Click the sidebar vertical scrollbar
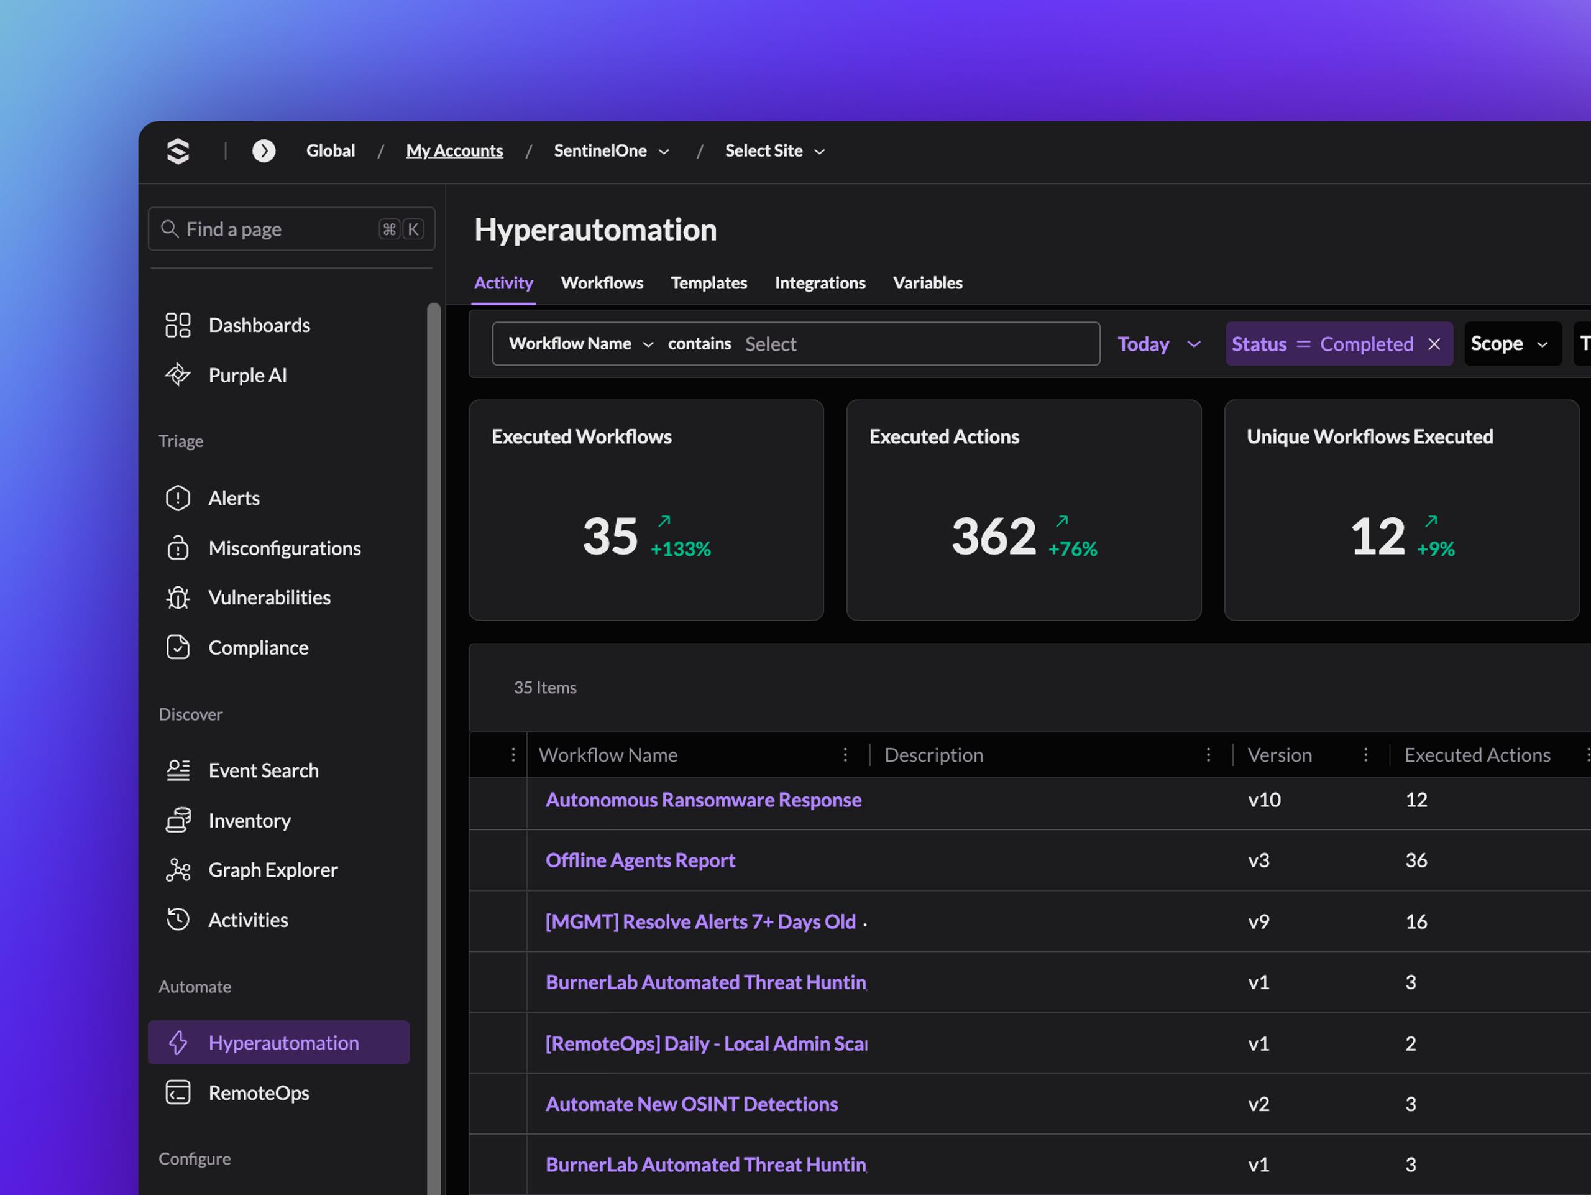The height and width of the screenshot is (1195, 1591). pyautogui.click(x=434, y=748)
